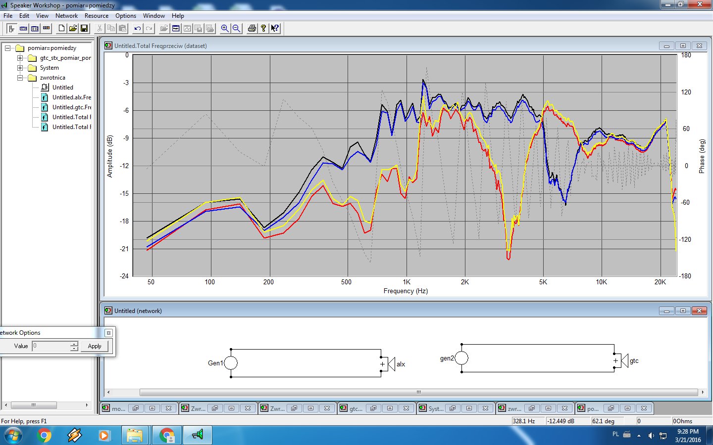Click the second toolbar panel icon
713x445 pixels.
tap(23, 28)
